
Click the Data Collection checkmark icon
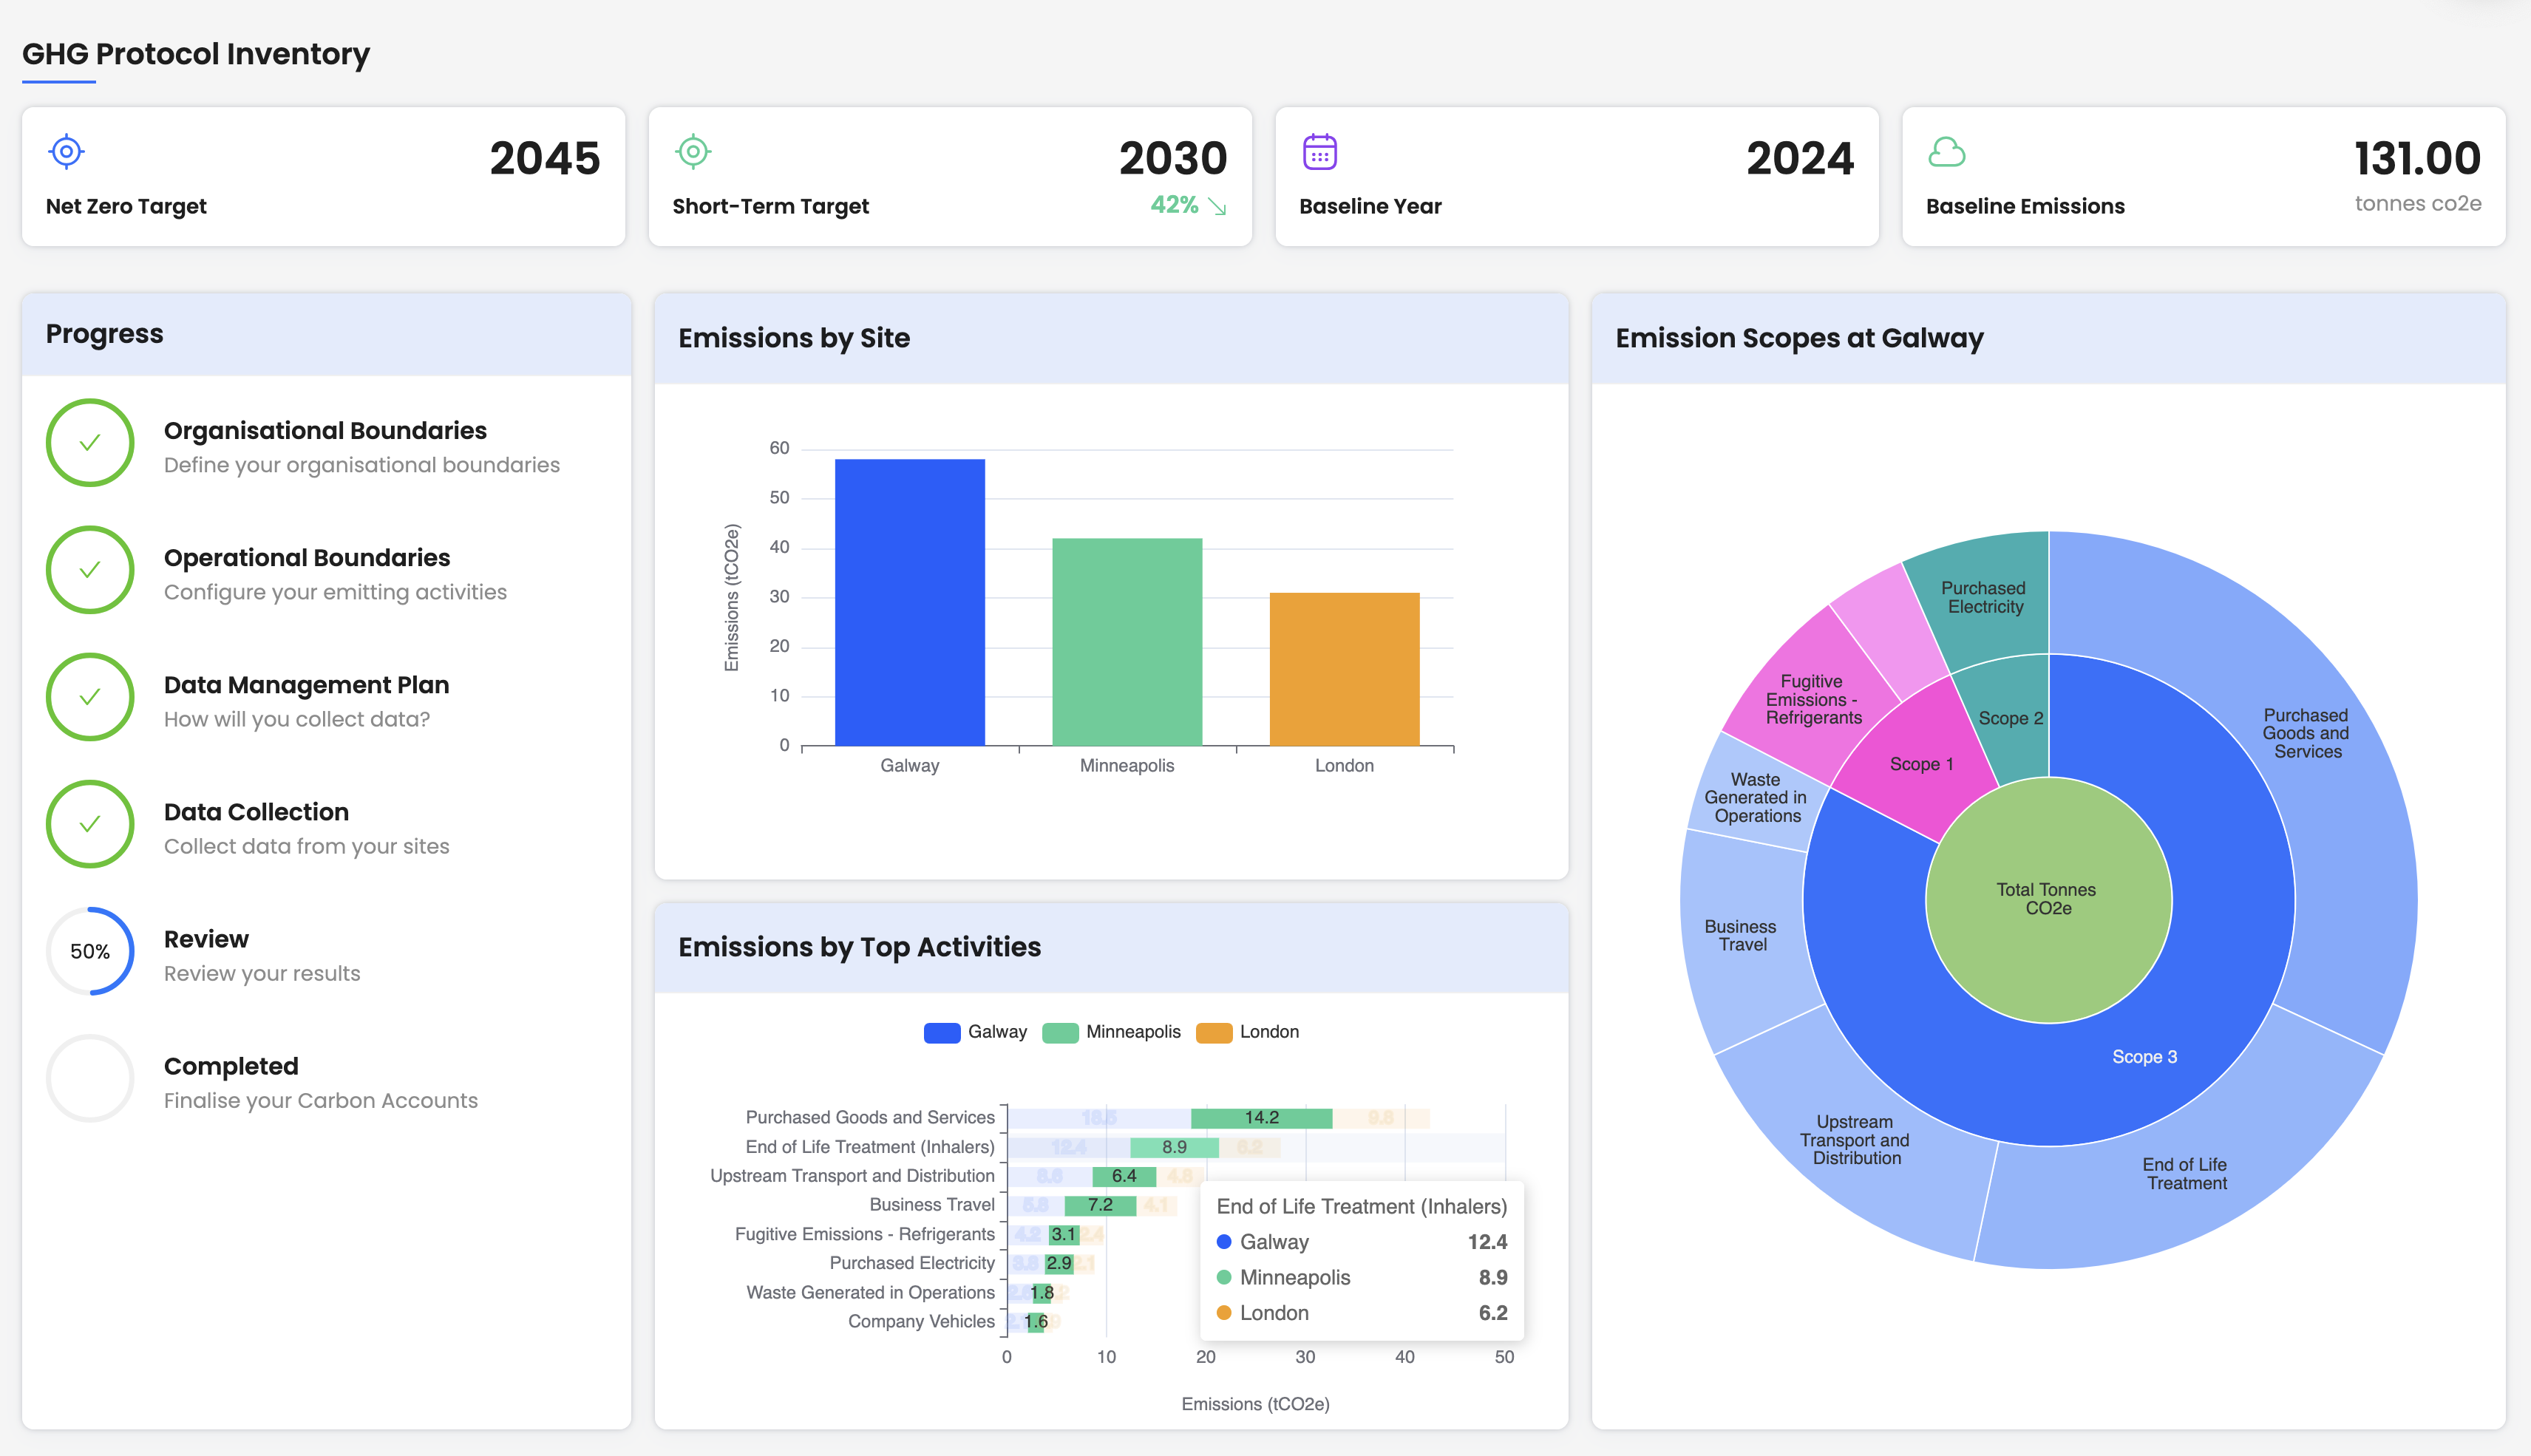[90, 824]
